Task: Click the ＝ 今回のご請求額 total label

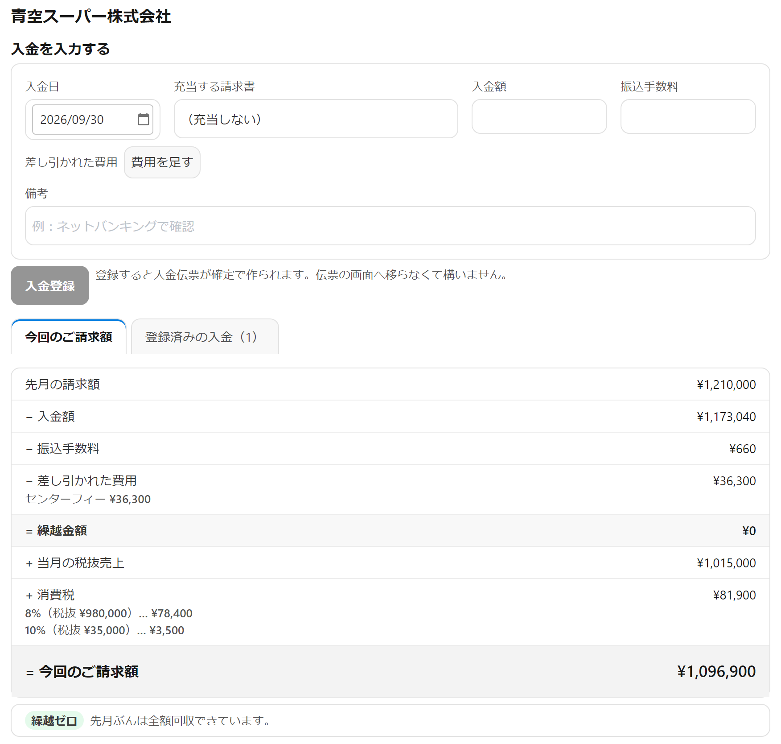Action: click(x=82, y=671)
